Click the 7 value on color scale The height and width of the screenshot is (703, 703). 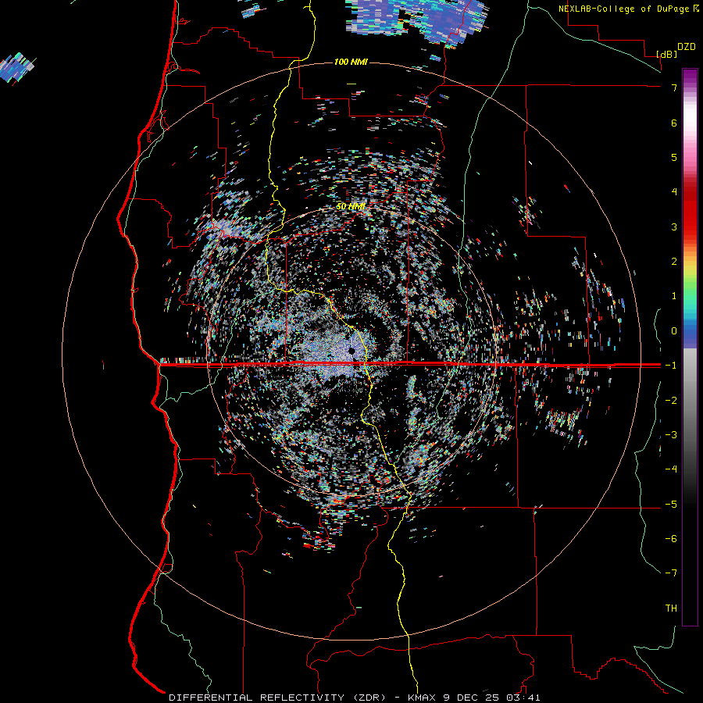(674, 87)
